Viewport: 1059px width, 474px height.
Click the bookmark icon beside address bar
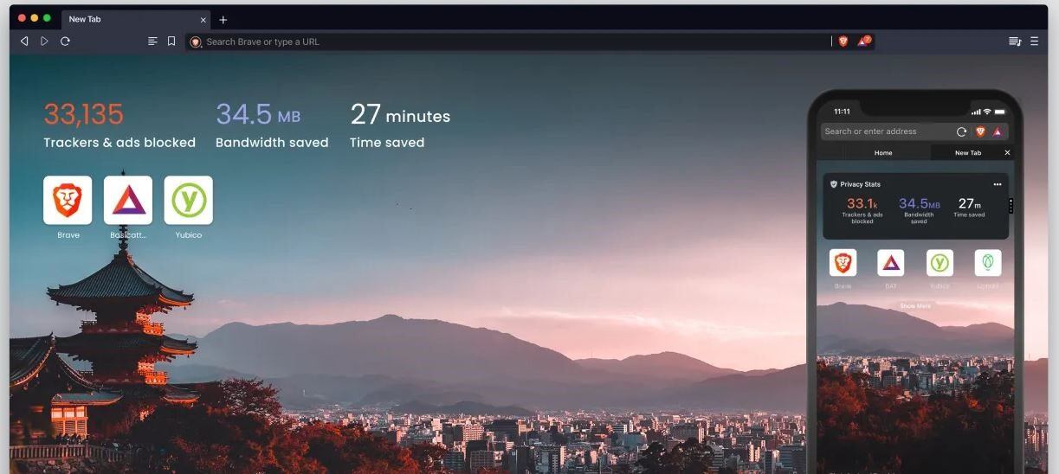pos(171,42)
